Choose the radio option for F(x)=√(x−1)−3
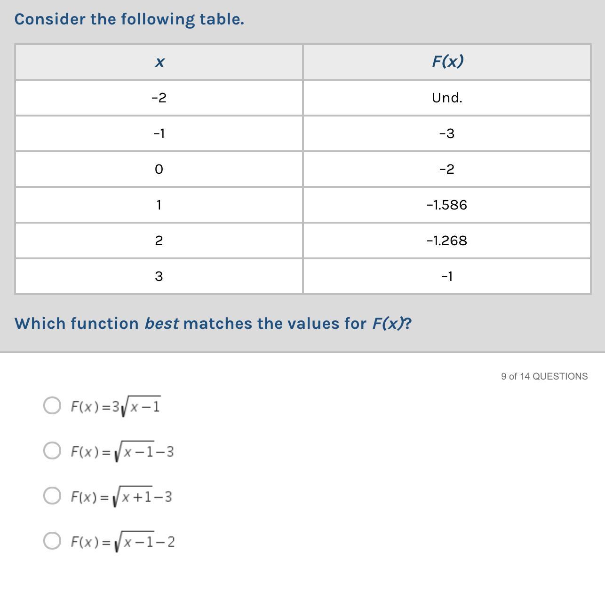 point(52,450)
